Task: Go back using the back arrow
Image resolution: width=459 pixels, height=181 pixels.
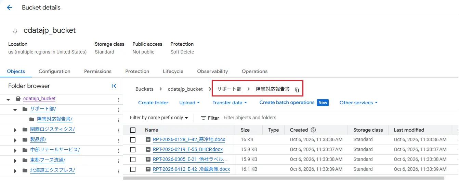Action: (10, 7)
